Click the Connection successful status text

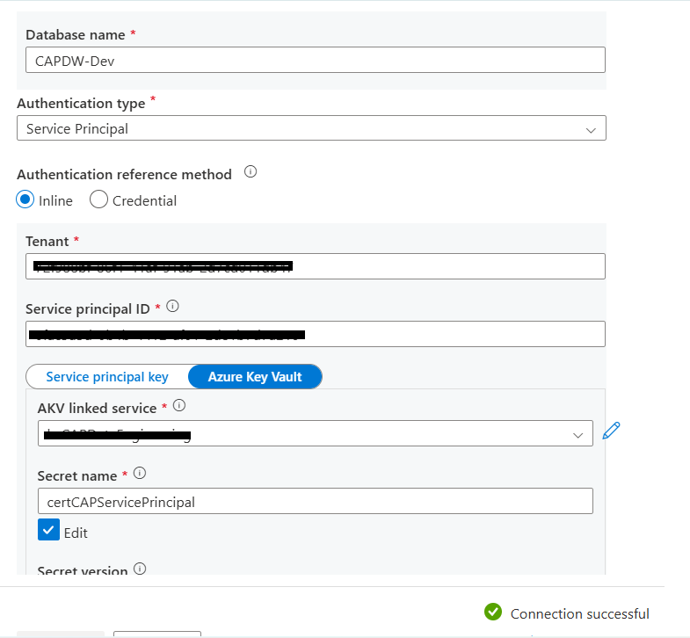pos(579,613)
